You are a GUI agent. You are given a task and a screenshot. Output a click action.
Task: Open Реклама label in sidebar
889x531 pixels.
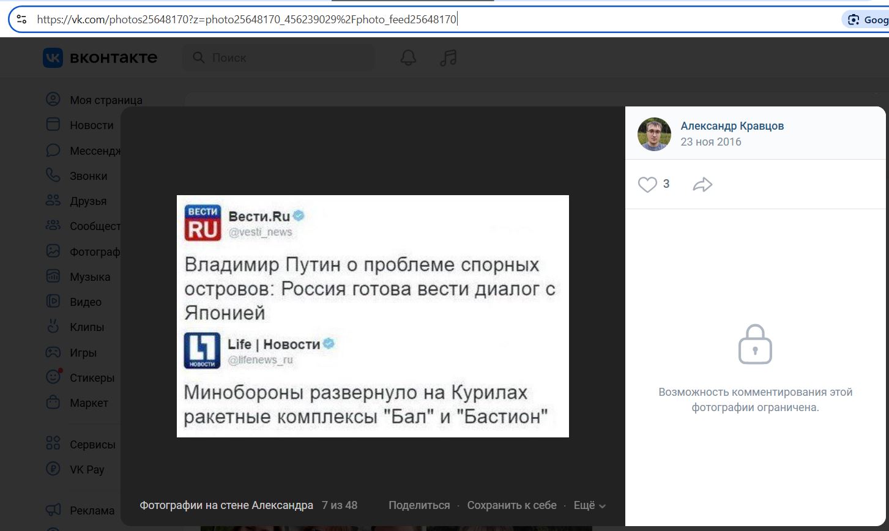point(92,511)
